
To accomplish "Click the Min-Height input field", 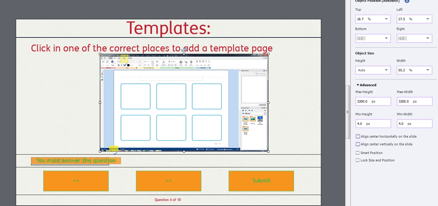I will click(x=373, y=124).
